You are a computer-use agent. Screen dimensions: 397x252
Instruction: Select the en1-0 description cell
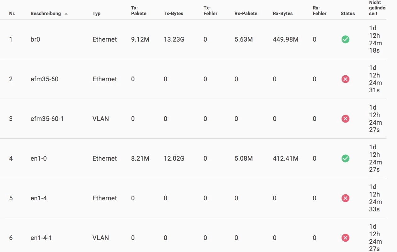pos(38,158)
